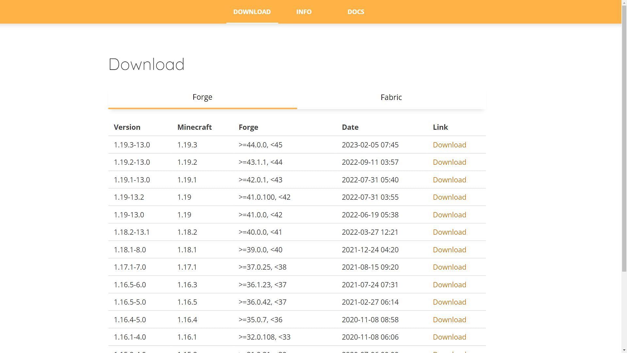Click the DOWNLOAD navigation menu item
This screenshot has height=353, width=627.
[252, 12]
